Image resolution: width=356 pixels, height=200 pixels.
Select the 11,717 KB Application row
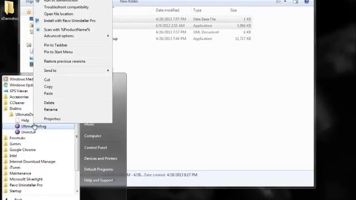tap(182, 38)
